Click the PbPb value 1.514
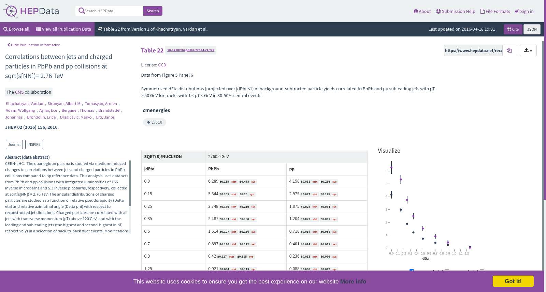 pos(213,231)
